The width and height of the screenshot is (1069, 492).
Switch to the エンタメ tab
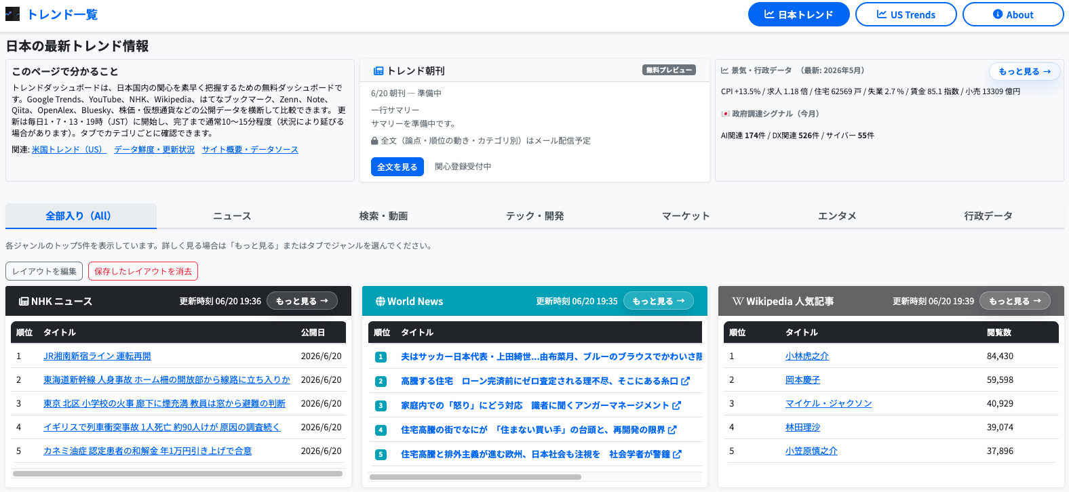pos(837,216)
